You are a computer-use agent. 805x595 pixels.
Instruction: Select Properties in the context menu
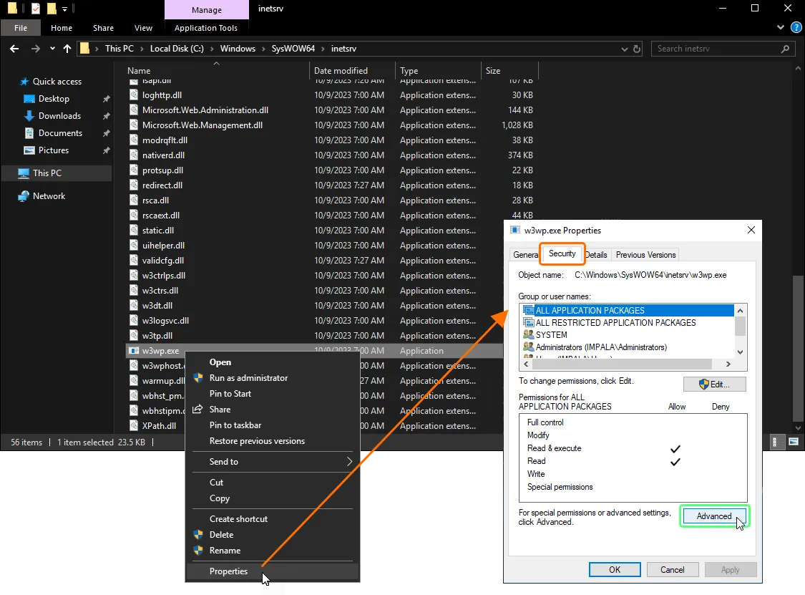pyautogui.click(x=273, y=571)
